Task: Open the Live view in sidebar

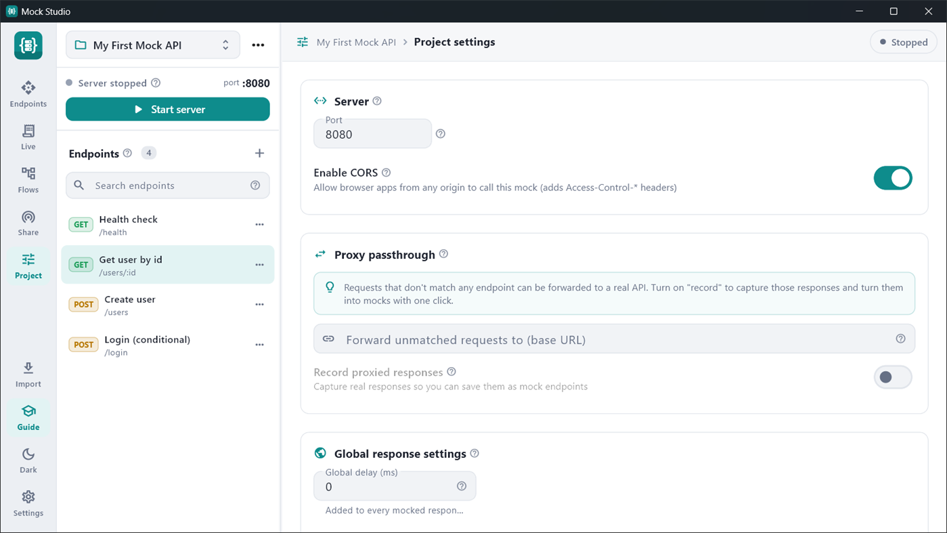Action: point(28,137)
